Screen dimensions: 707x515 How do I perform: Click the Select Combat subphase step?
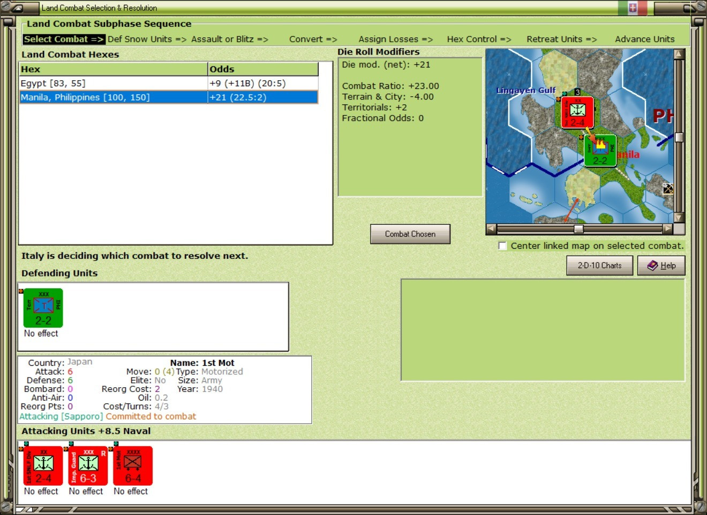coord(64,39)
